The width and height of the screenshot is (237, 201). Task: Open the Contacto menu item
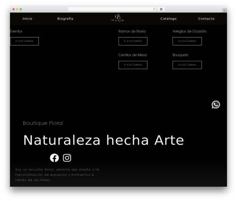(206, 19)
